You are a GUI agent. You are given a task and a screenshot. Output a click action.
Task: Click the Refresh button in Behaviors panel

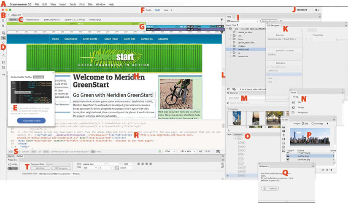tap(270, 189)
